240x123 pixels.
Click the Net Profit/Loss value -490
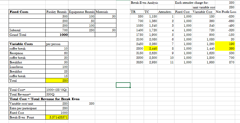pos(225,26)
